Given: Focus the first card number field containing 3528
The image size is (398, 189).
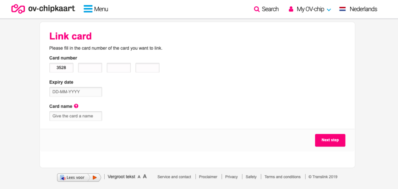Looking at the screenshot, I should click(x=61, y=68).
